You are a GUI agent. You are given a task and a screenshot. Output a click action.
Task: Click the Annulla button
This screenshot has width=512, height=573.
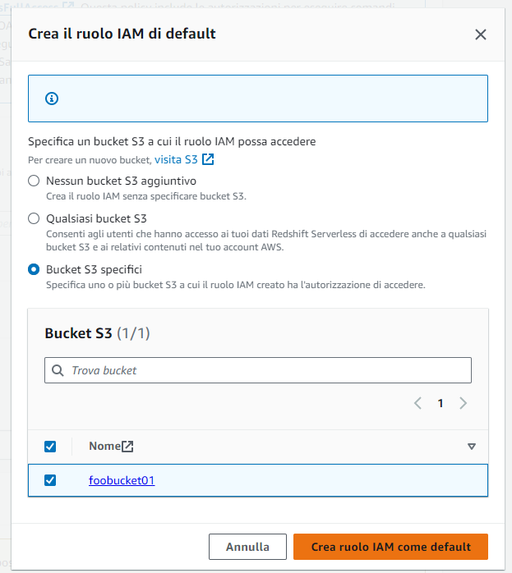247,547
